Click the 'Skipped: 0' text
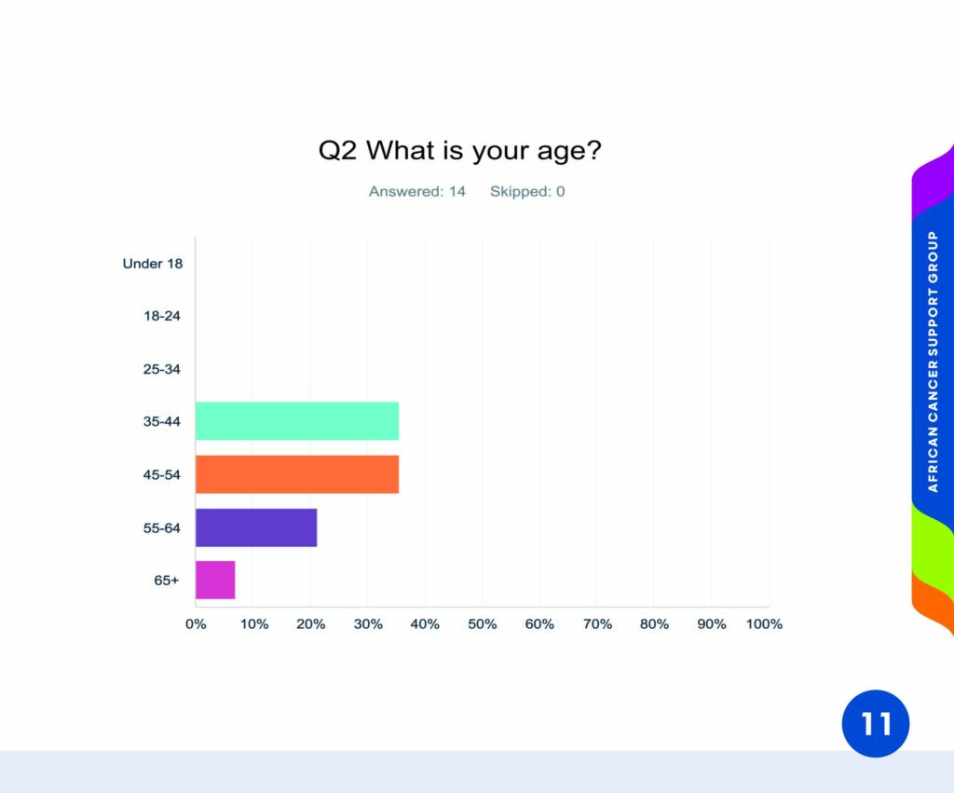This screenshot has width=954, height=793. pyautogui.click(x=527, y=191)
